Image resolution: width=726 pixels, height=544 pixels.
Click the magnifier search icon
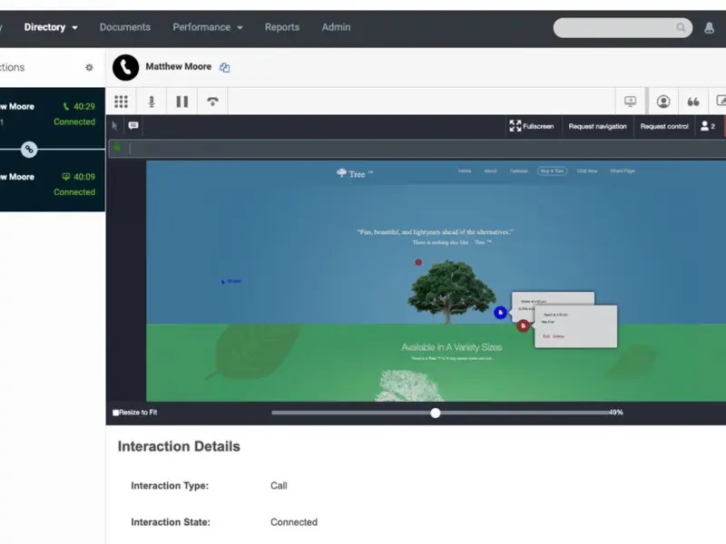click(x=681, y=27)
